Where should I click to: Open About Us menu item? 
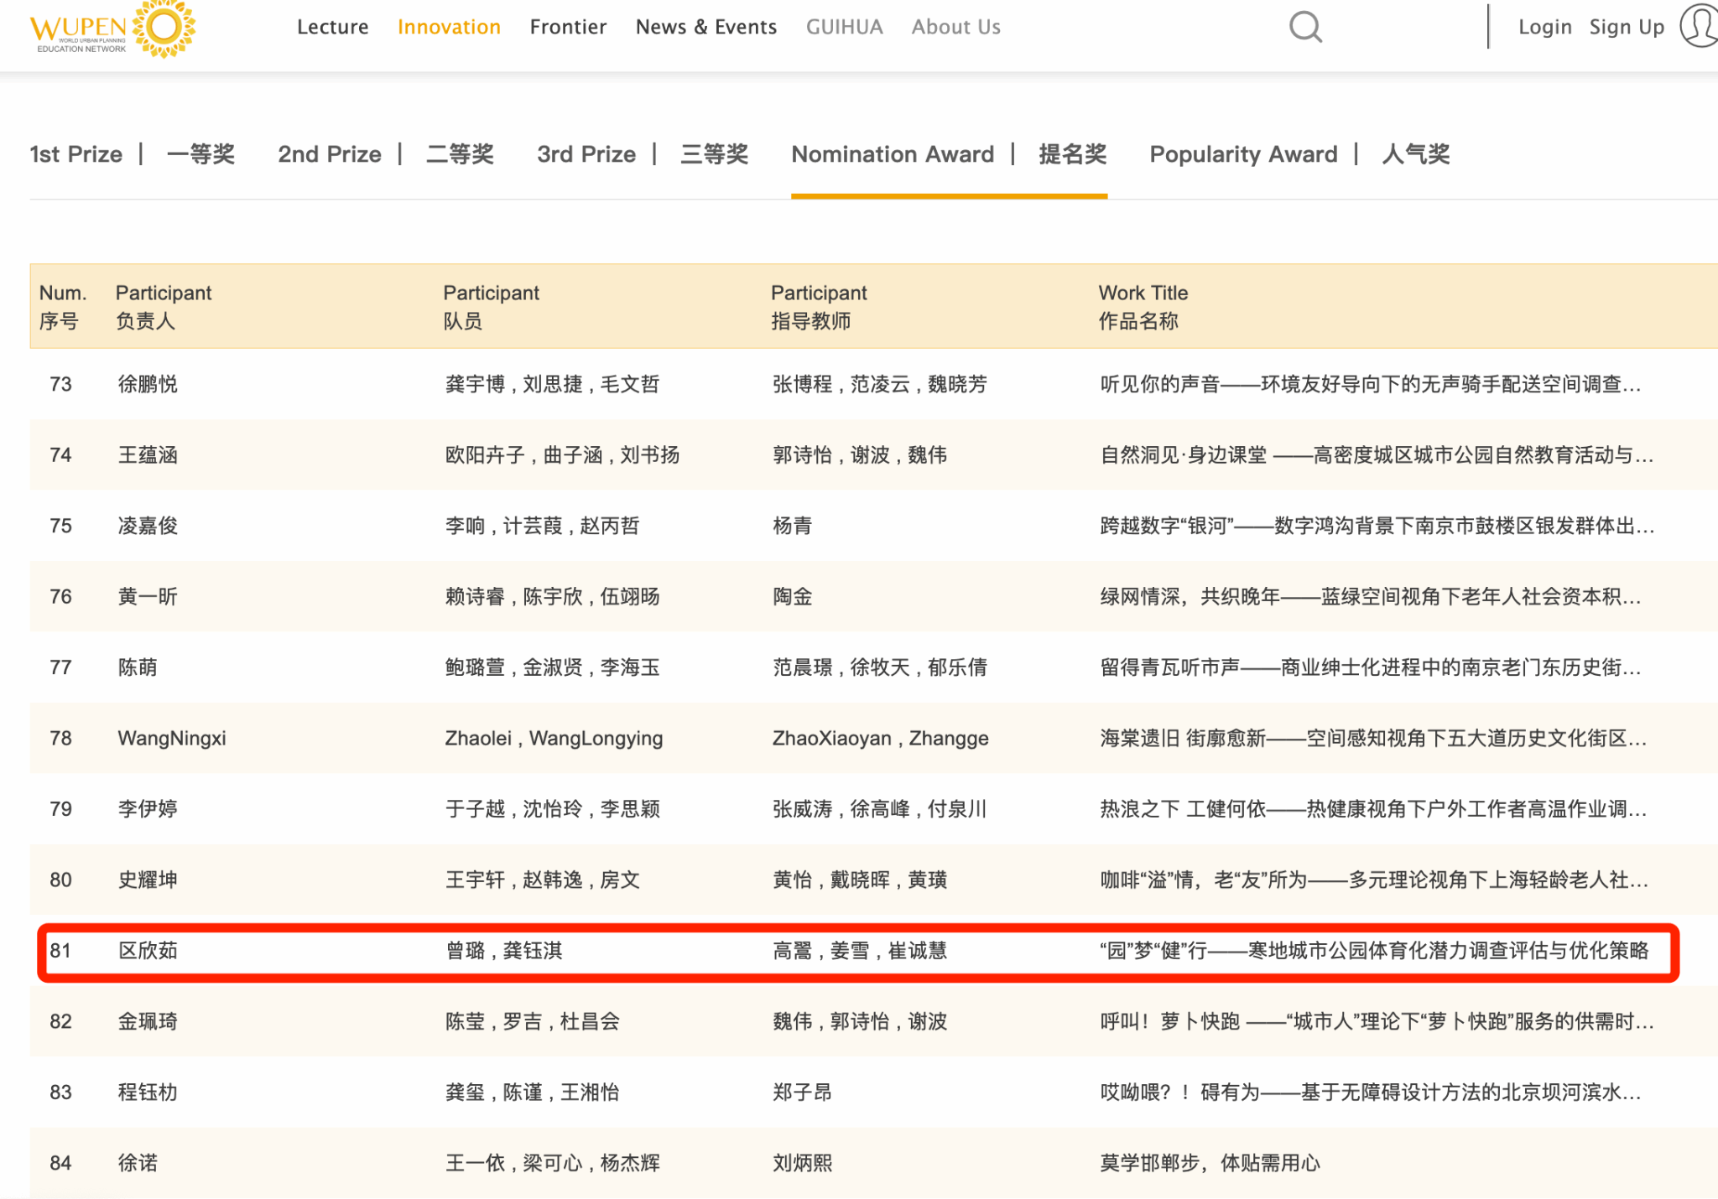(956, 27)
